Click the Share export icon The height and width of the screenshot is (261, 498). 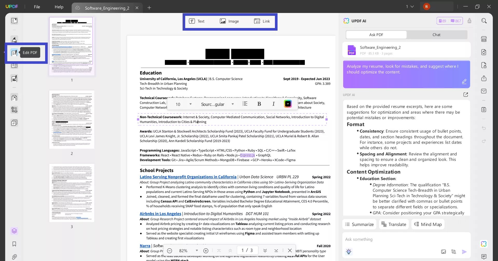tap(484, 78)
